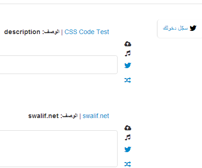This screenshot has width=202, height=168.
Task: Open the سجّل دخولك login link
Action: pyautogui.click(x=175, y=28)
